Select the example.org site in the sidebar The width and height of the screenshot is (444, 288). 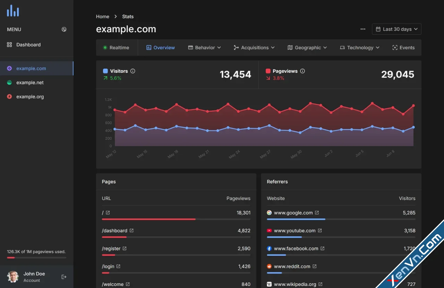point(29,97)
